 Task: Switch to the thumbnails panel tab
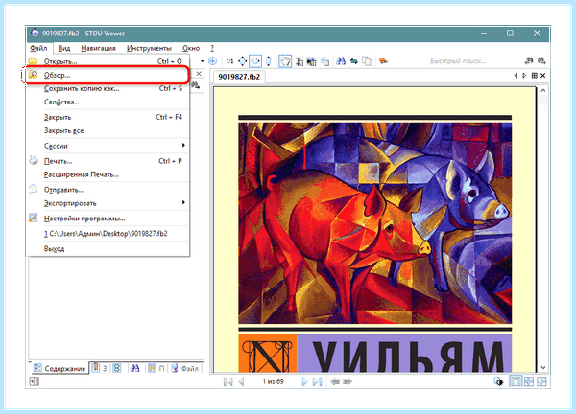(x=117, y=368)
